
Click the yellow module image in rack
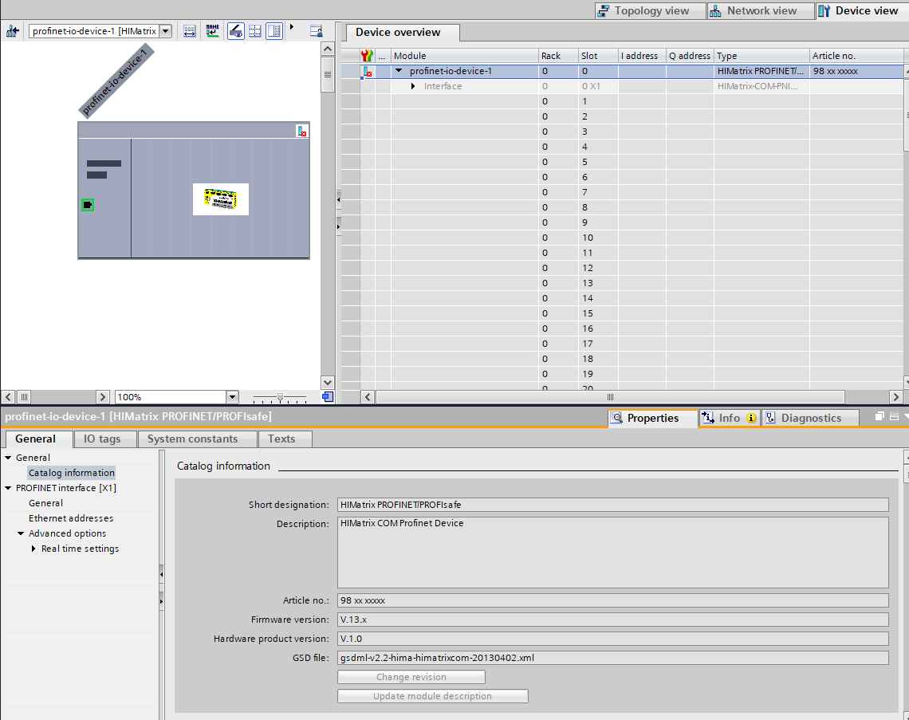tap(221, 199)
